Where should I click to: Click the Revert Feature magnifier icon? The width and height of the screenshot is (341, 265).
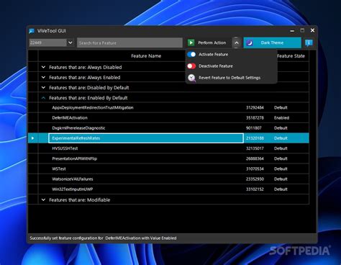[191, 78]
